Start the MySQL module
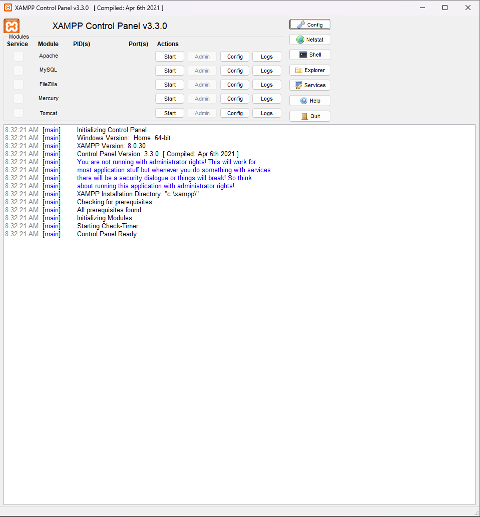Screen dimensions: 480x517 (x=170, y=71)
